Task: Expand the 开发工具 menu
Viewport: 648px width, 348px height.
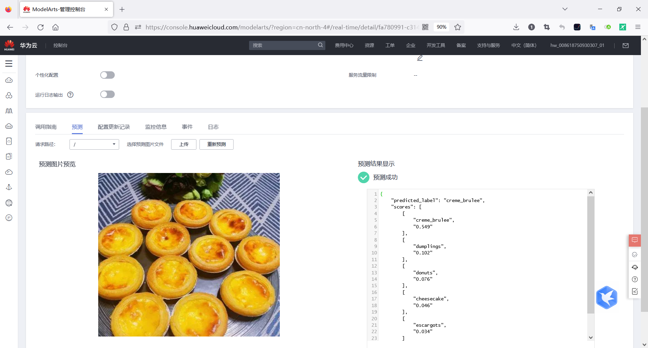Action: (436, 45)
